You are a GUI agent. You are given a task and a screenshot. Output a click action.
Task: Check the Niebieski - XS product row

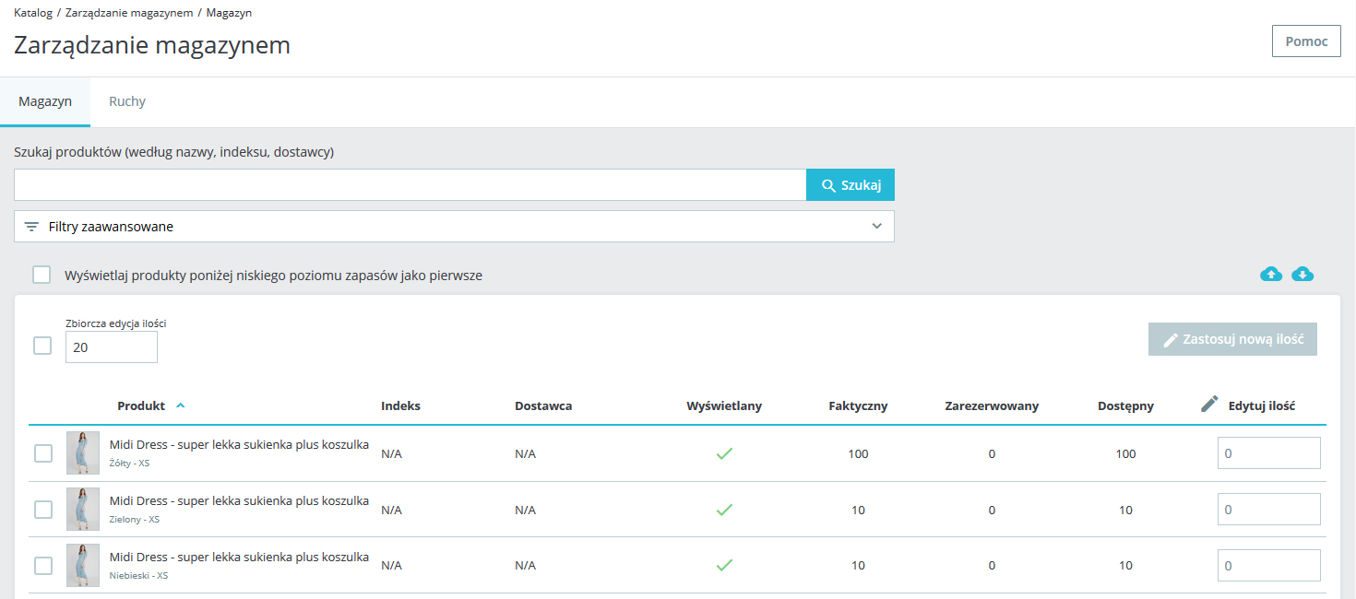pos(43,566)
